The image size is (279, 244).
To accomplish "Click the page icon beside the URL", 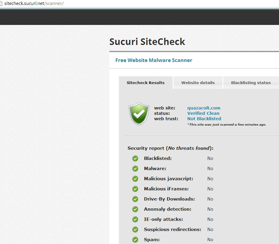I will [1, 4].
